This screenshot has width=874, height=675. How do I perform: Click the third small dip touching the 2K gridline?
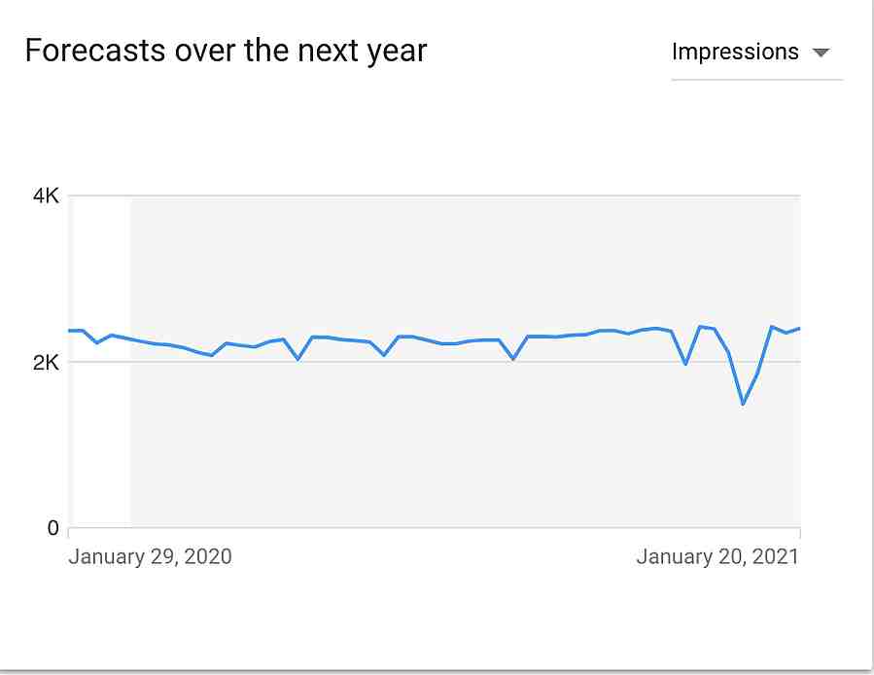tap(513, 358)
